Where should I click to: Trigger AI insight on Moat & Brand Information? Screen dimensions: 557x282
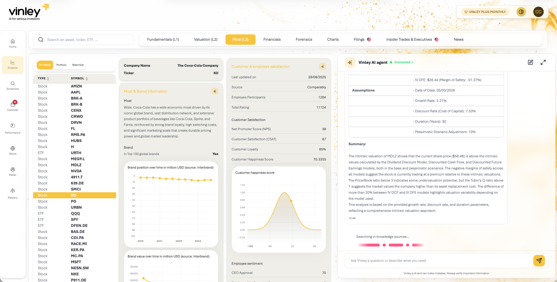[x=215, y=91]
